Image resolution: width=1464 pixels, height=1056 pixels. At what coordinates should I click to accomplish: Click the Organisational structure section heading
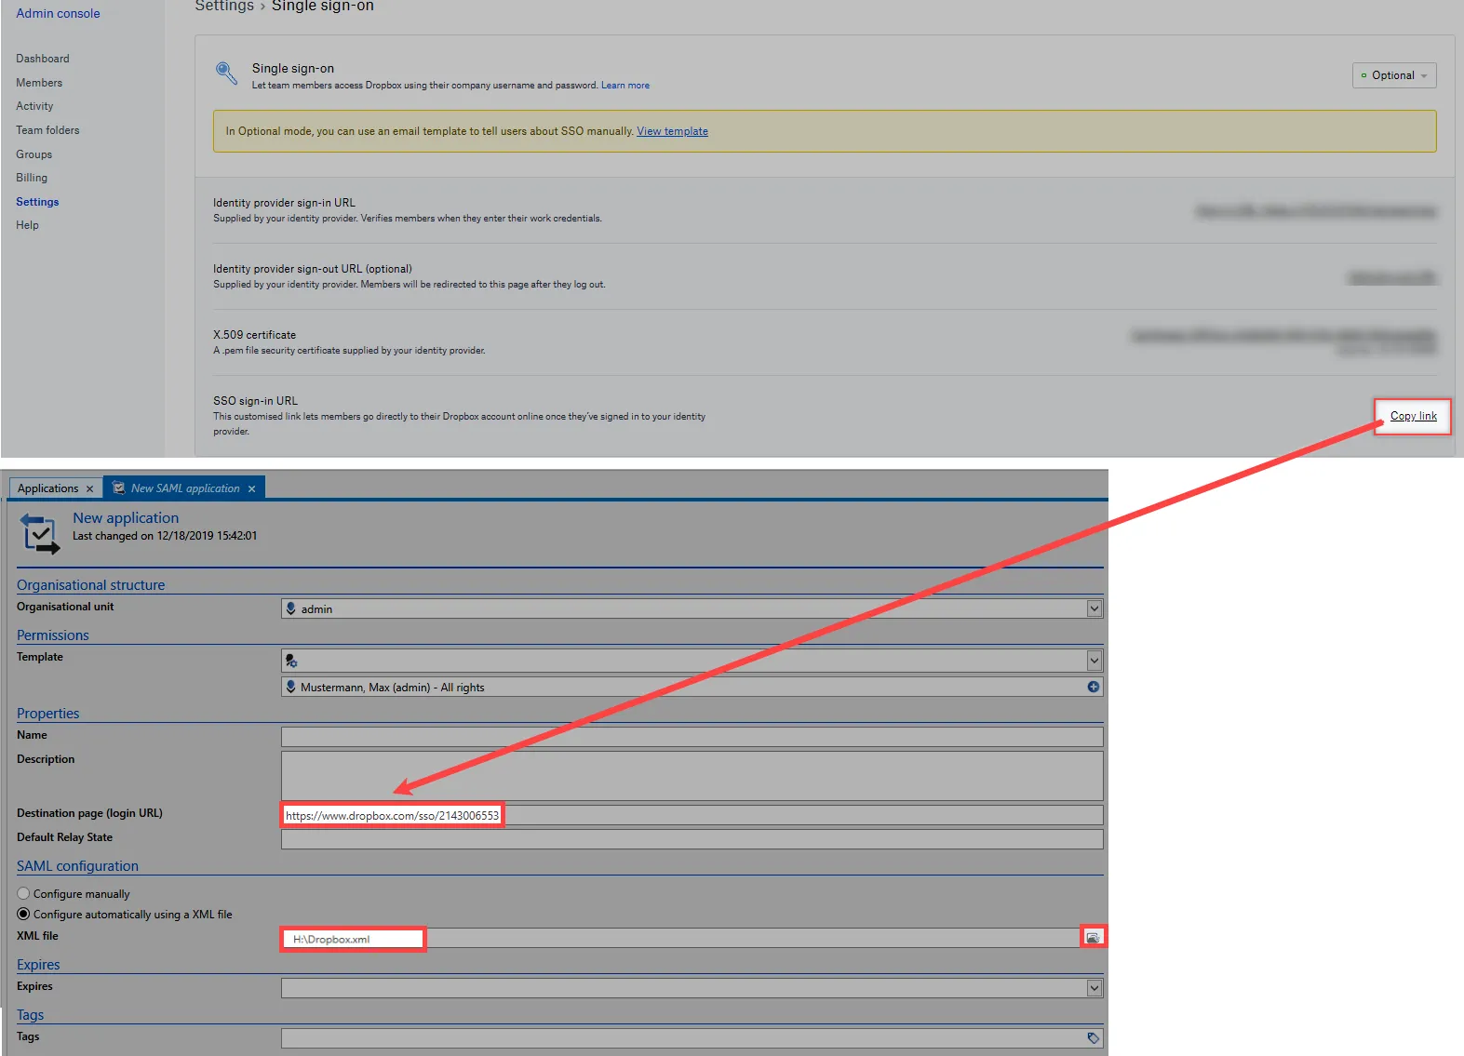[91, 585]
